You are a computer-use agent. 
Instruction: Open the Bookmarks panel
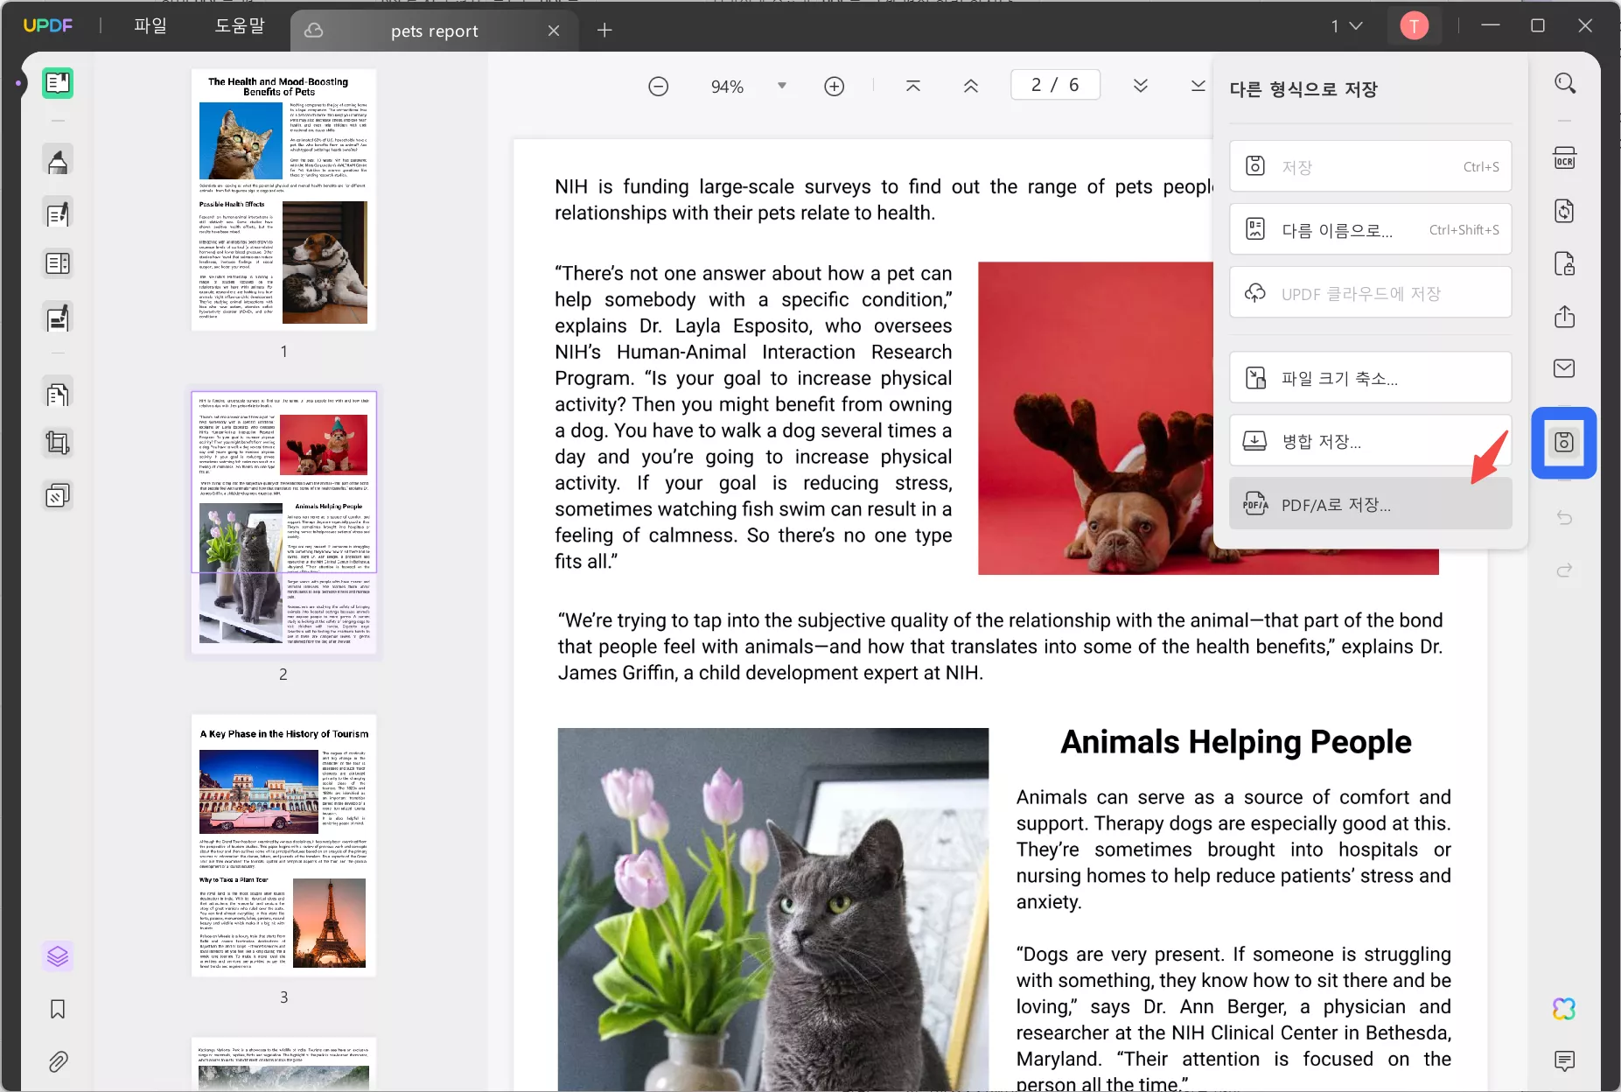pos(58,1009)
